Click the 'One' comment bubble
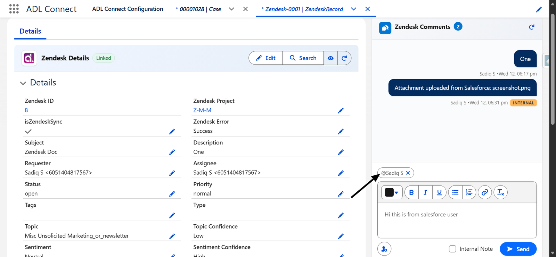The image size is (556, 257). pos(525,59)
